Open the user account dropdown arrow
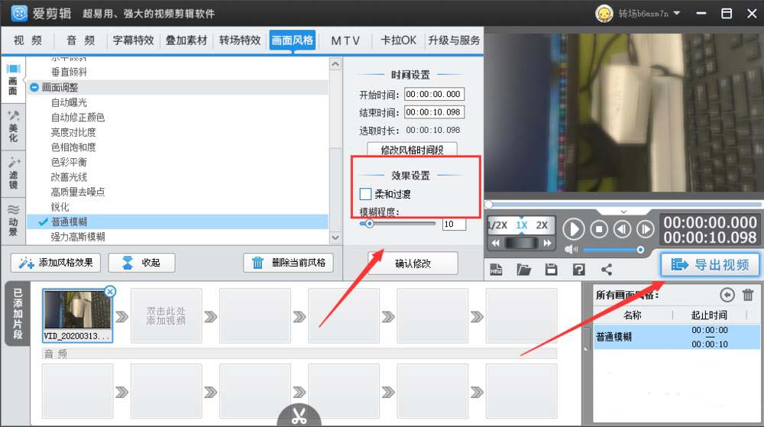Image resolution: width=764 pixels, height=427 pixels. coord(677,13)
